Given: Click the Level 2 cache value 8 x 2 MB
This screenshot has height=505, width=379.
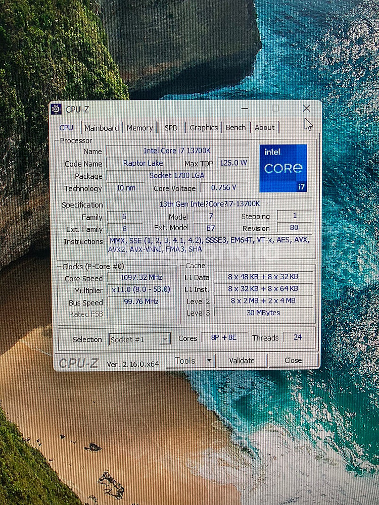Looking at the screenshot, I should click(x=263, y=301).
